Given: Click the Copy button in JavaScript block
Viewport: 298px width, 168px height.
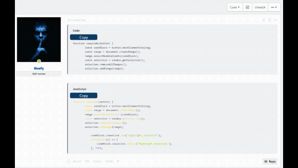Looking at the screenshot, I should pos(84,95).
